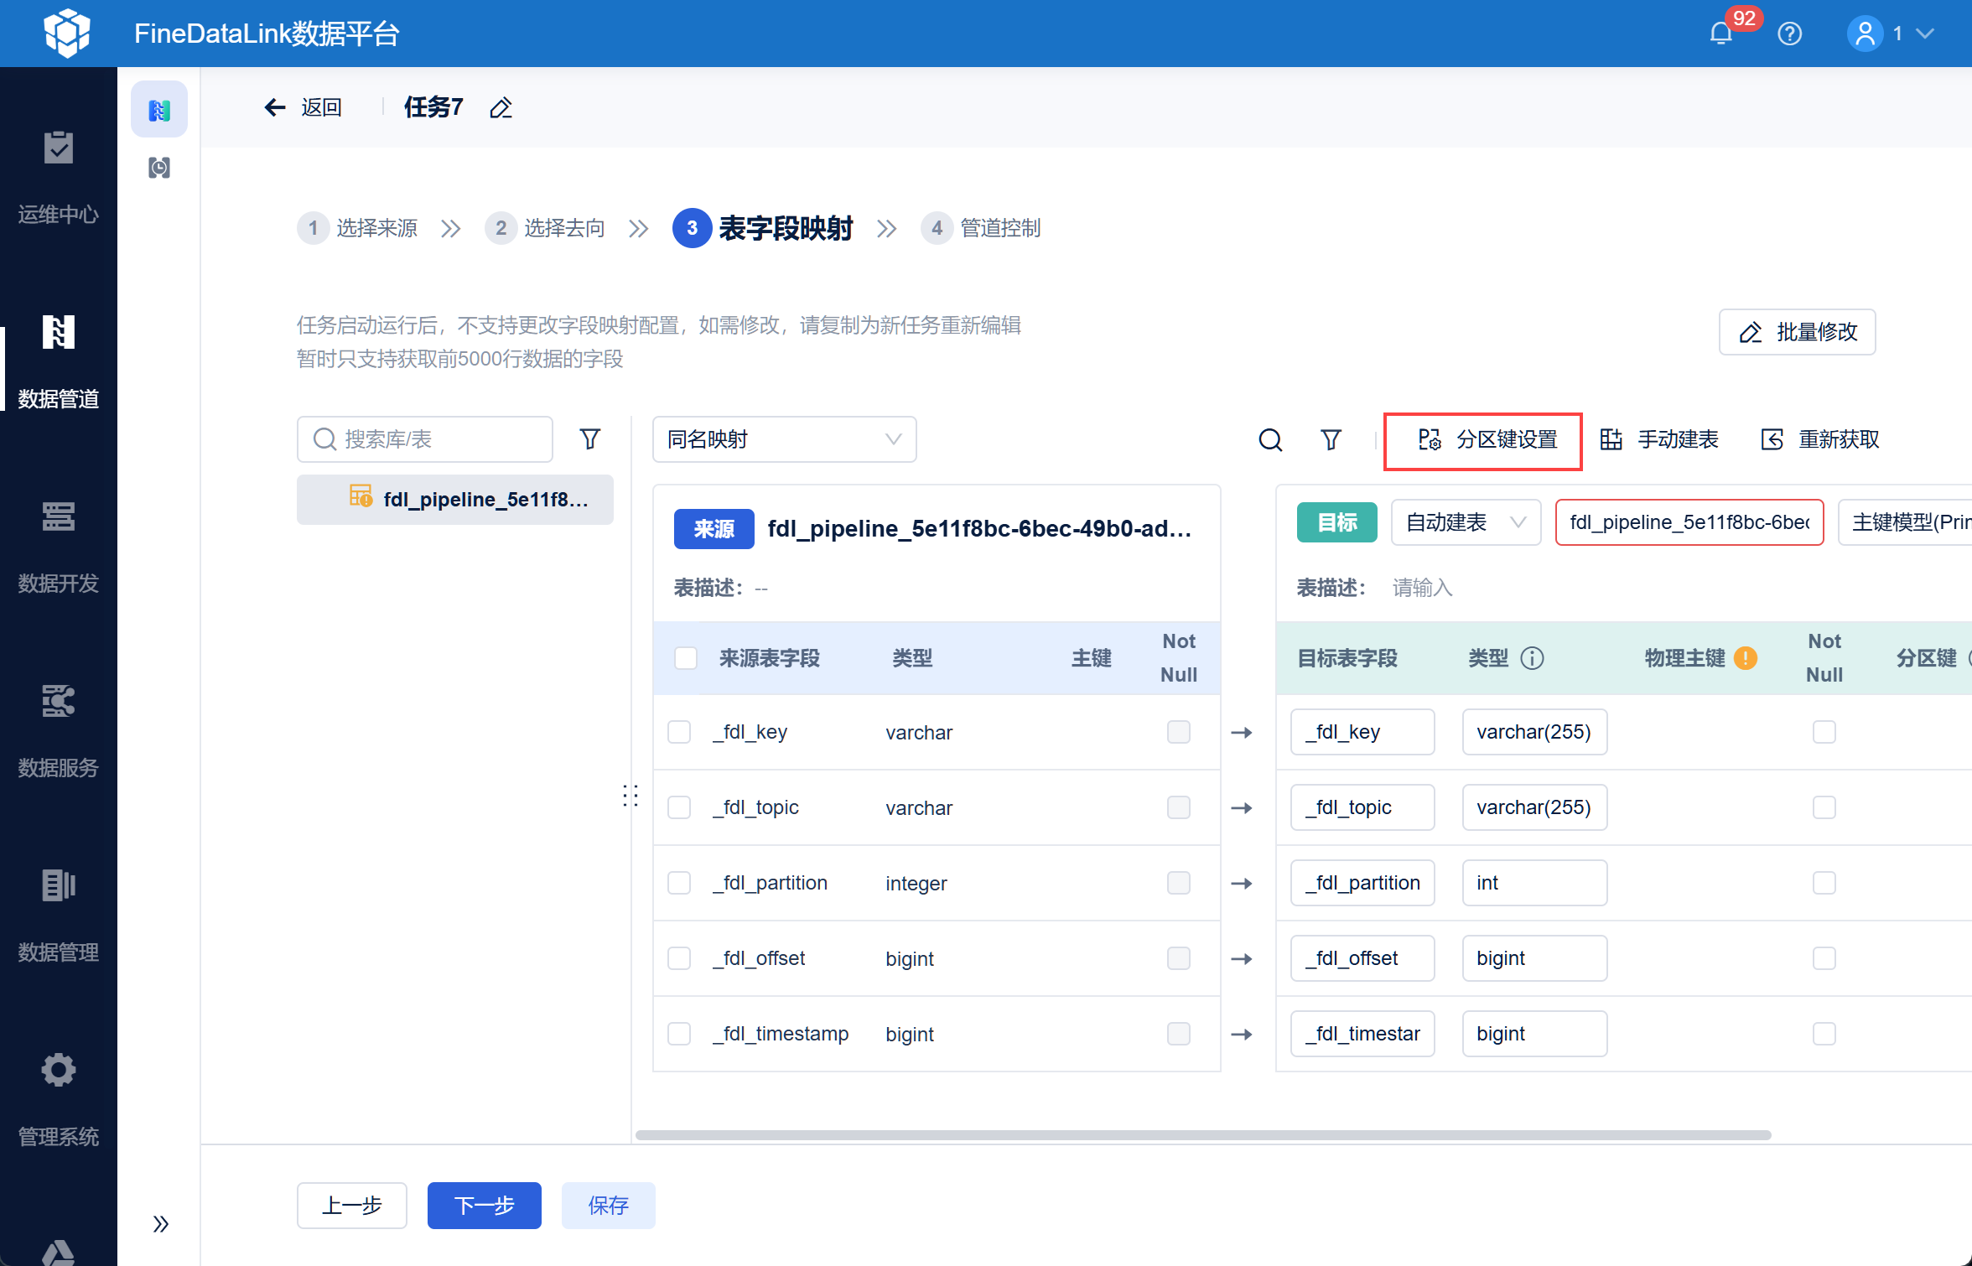The width and height of the screenshot is (1972, 1266).
Task: Toggle target Not Null for _fdl_key
Action: click(x=1824, y=732)
